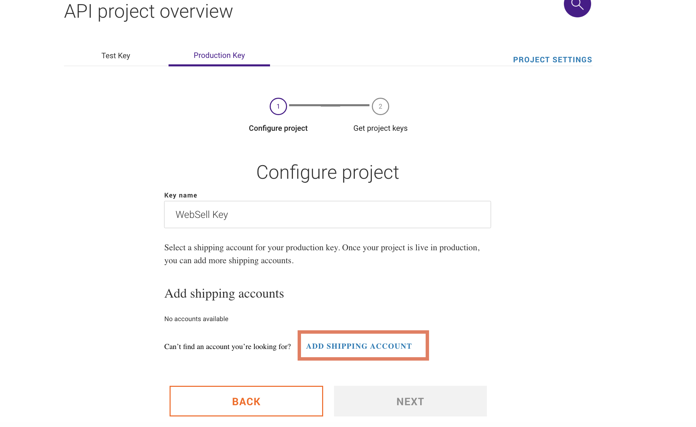Click the 'Add shipping accounts' heading
The image size is (696, 427).
coord(224,294)
